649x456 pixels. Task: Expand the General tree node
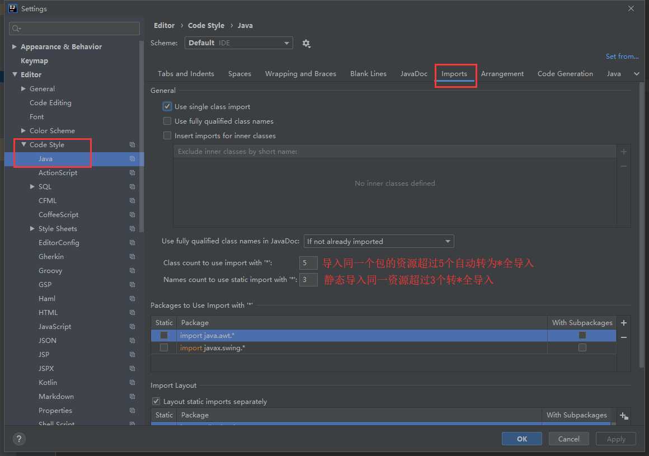coord(23,88)
